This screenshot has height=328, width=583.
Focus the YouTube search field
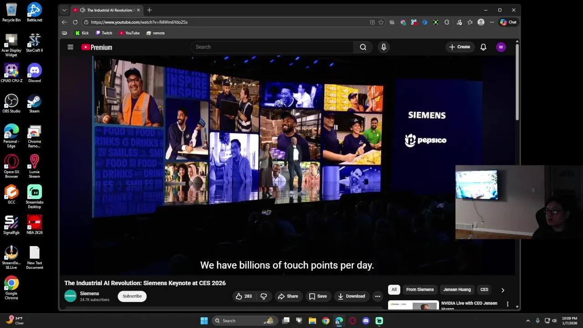click(x=272, y=47)
